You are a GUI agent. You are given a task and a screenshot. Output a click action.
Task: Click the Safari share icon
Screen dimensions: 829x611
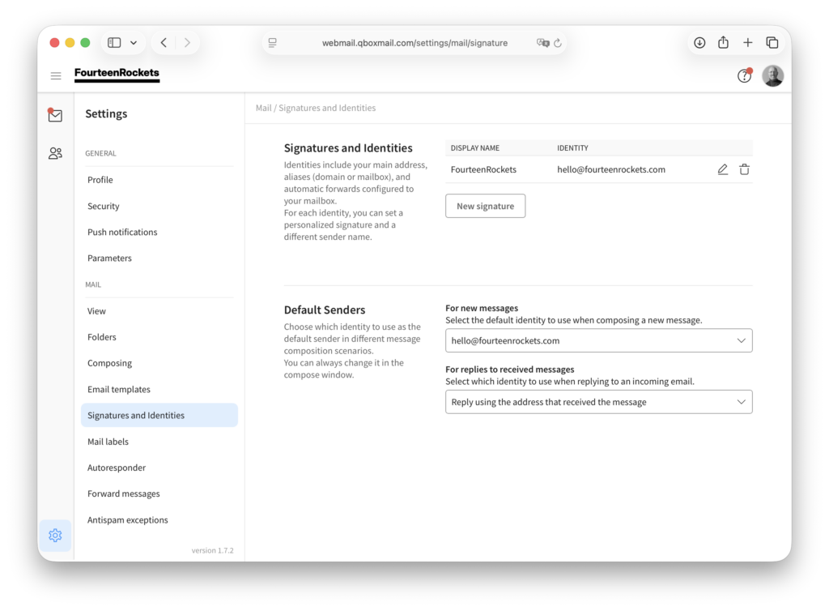coord(723,42)
